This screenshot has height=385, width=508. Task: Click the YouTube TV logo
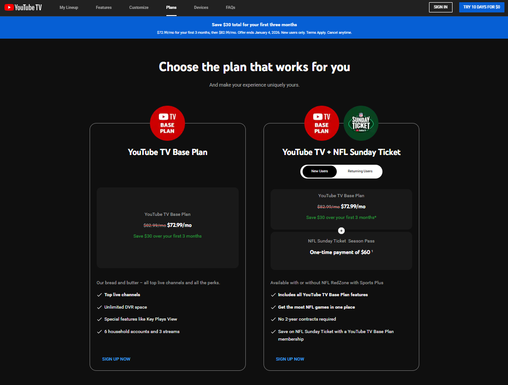23,8
